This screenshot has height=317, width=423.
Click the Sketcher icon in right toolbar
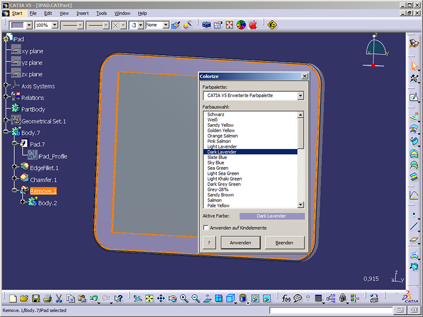(414, 97)
